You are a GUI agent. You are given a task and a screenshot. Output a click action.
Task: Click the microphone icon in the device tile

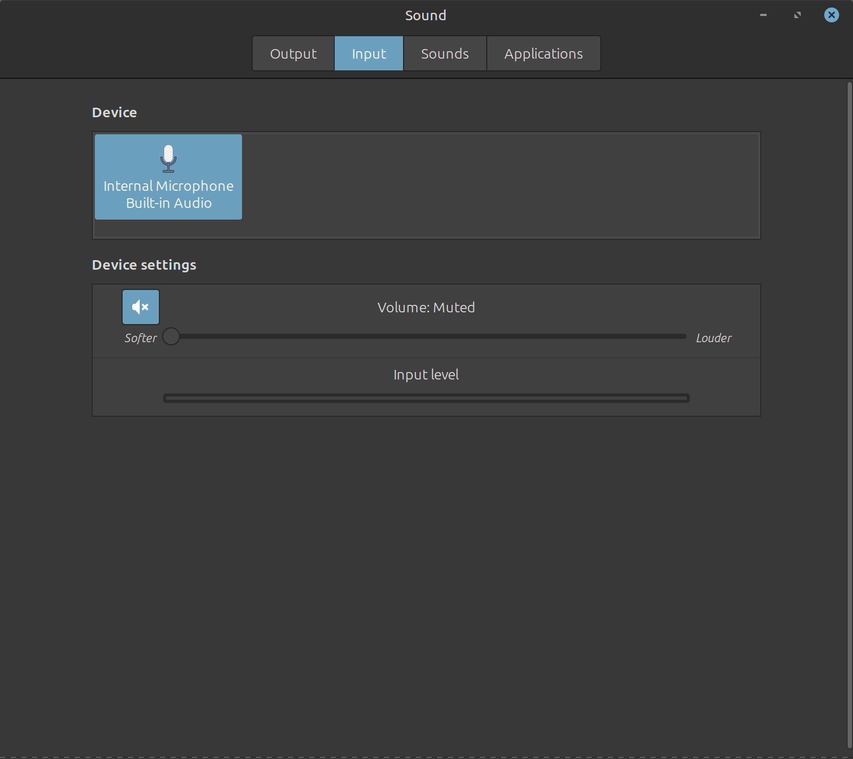coord(168,159)
